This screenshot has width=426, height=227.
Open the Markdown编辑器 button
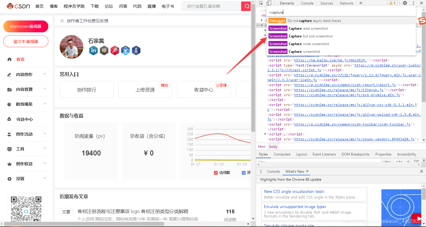point(26,26)
